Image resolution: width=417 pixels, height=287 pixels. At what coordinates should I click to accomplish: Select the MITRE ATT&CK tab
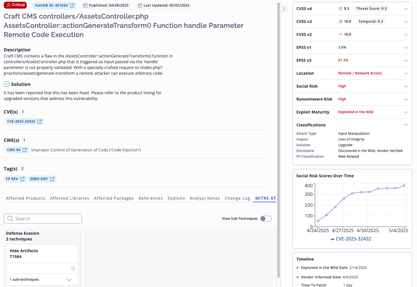point(265,198)
